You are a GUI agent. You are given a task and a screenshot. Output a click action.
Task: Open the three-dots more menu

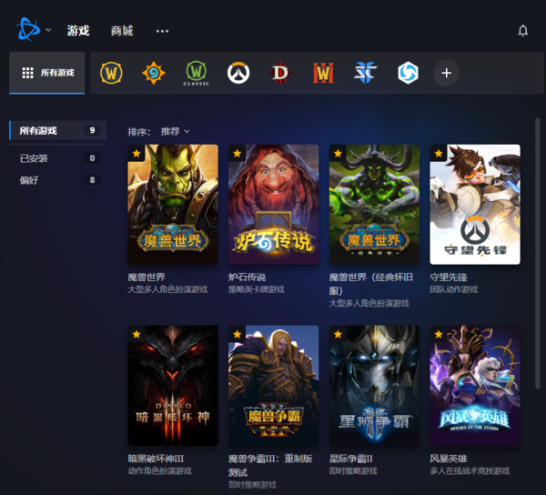[162, 31]
